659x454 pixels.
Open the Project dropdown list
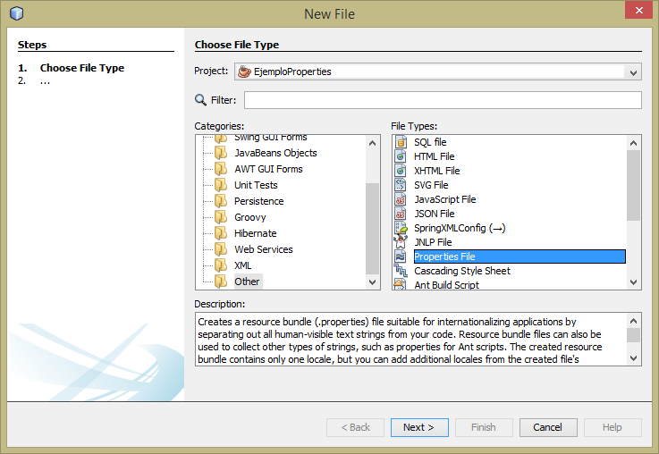633,71
